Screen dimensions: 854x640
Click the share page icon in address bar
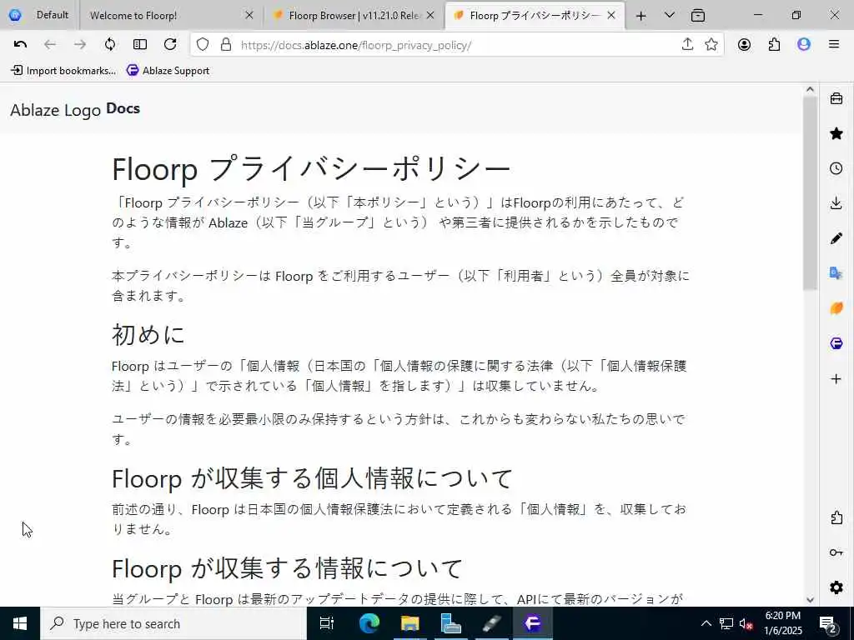[687, 45]
